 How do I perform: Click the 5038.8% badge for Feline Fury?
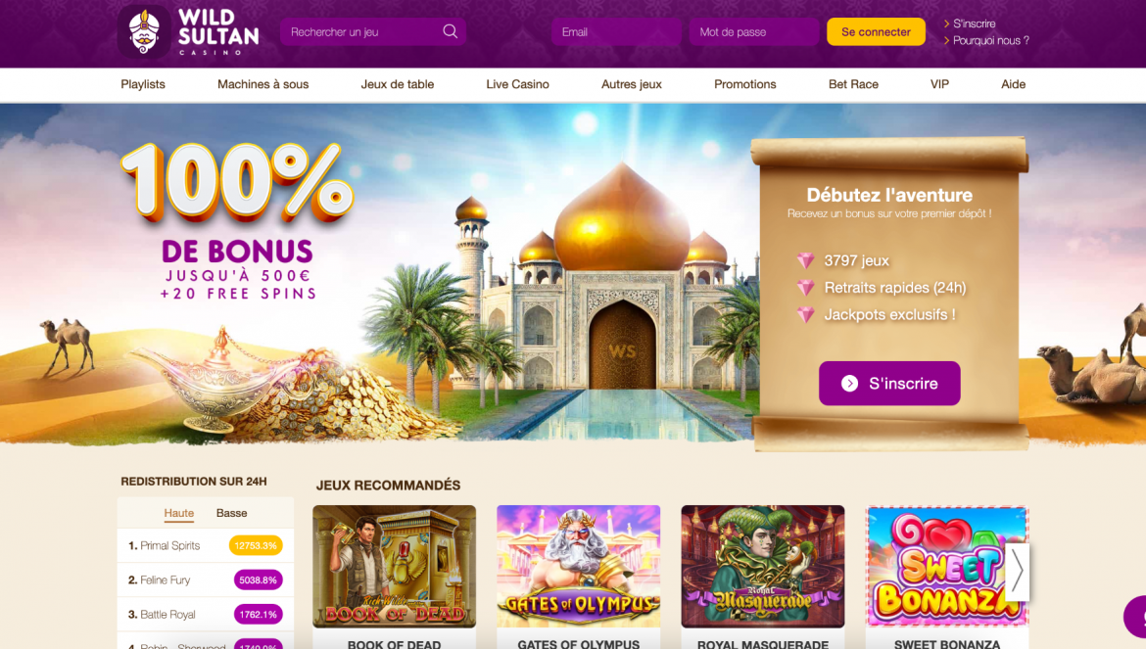click(x=258, y=579)
